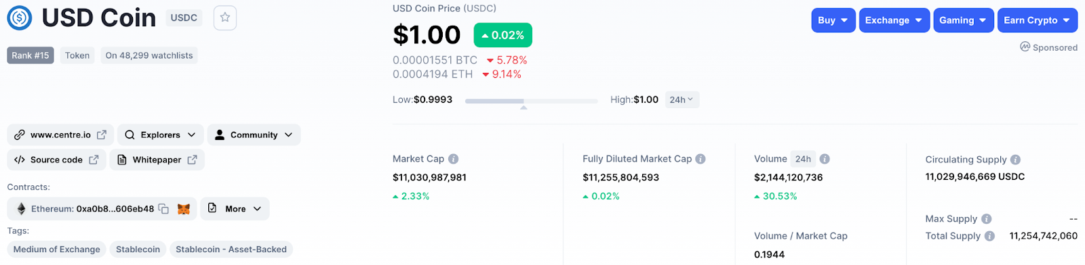Screen dimensions: 1085x265
Task: Show the Volume info icon tooltip
Action: (x=825, y=159)
